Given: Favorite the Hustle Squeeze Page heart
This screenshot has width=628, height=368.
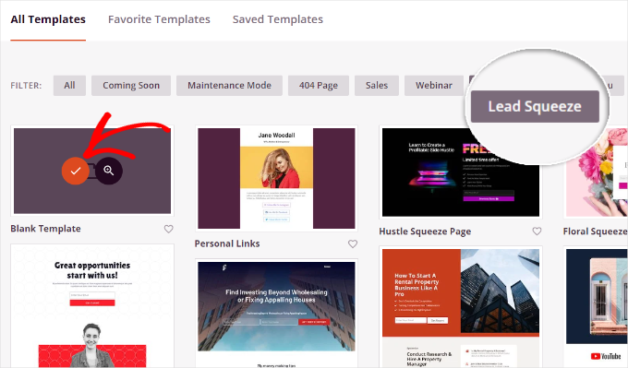Looking at the screenshot, I should click(x=537, y=231).
